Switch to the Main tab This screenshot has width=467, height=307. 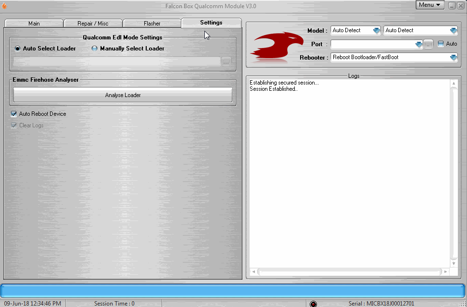[x=34, y=23]
